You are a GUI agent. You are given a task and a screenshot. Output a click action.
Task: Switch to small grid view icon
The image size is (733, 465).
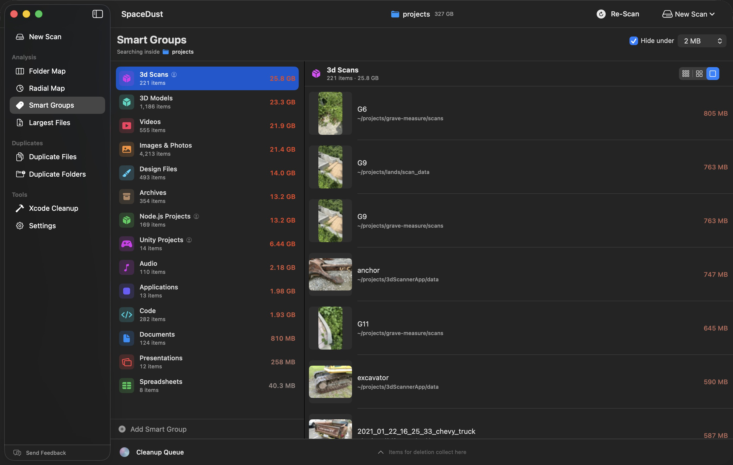coord(685,74)
